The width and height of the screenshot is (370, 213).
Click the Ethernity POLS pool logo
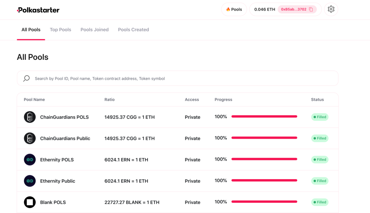(30, 160)
